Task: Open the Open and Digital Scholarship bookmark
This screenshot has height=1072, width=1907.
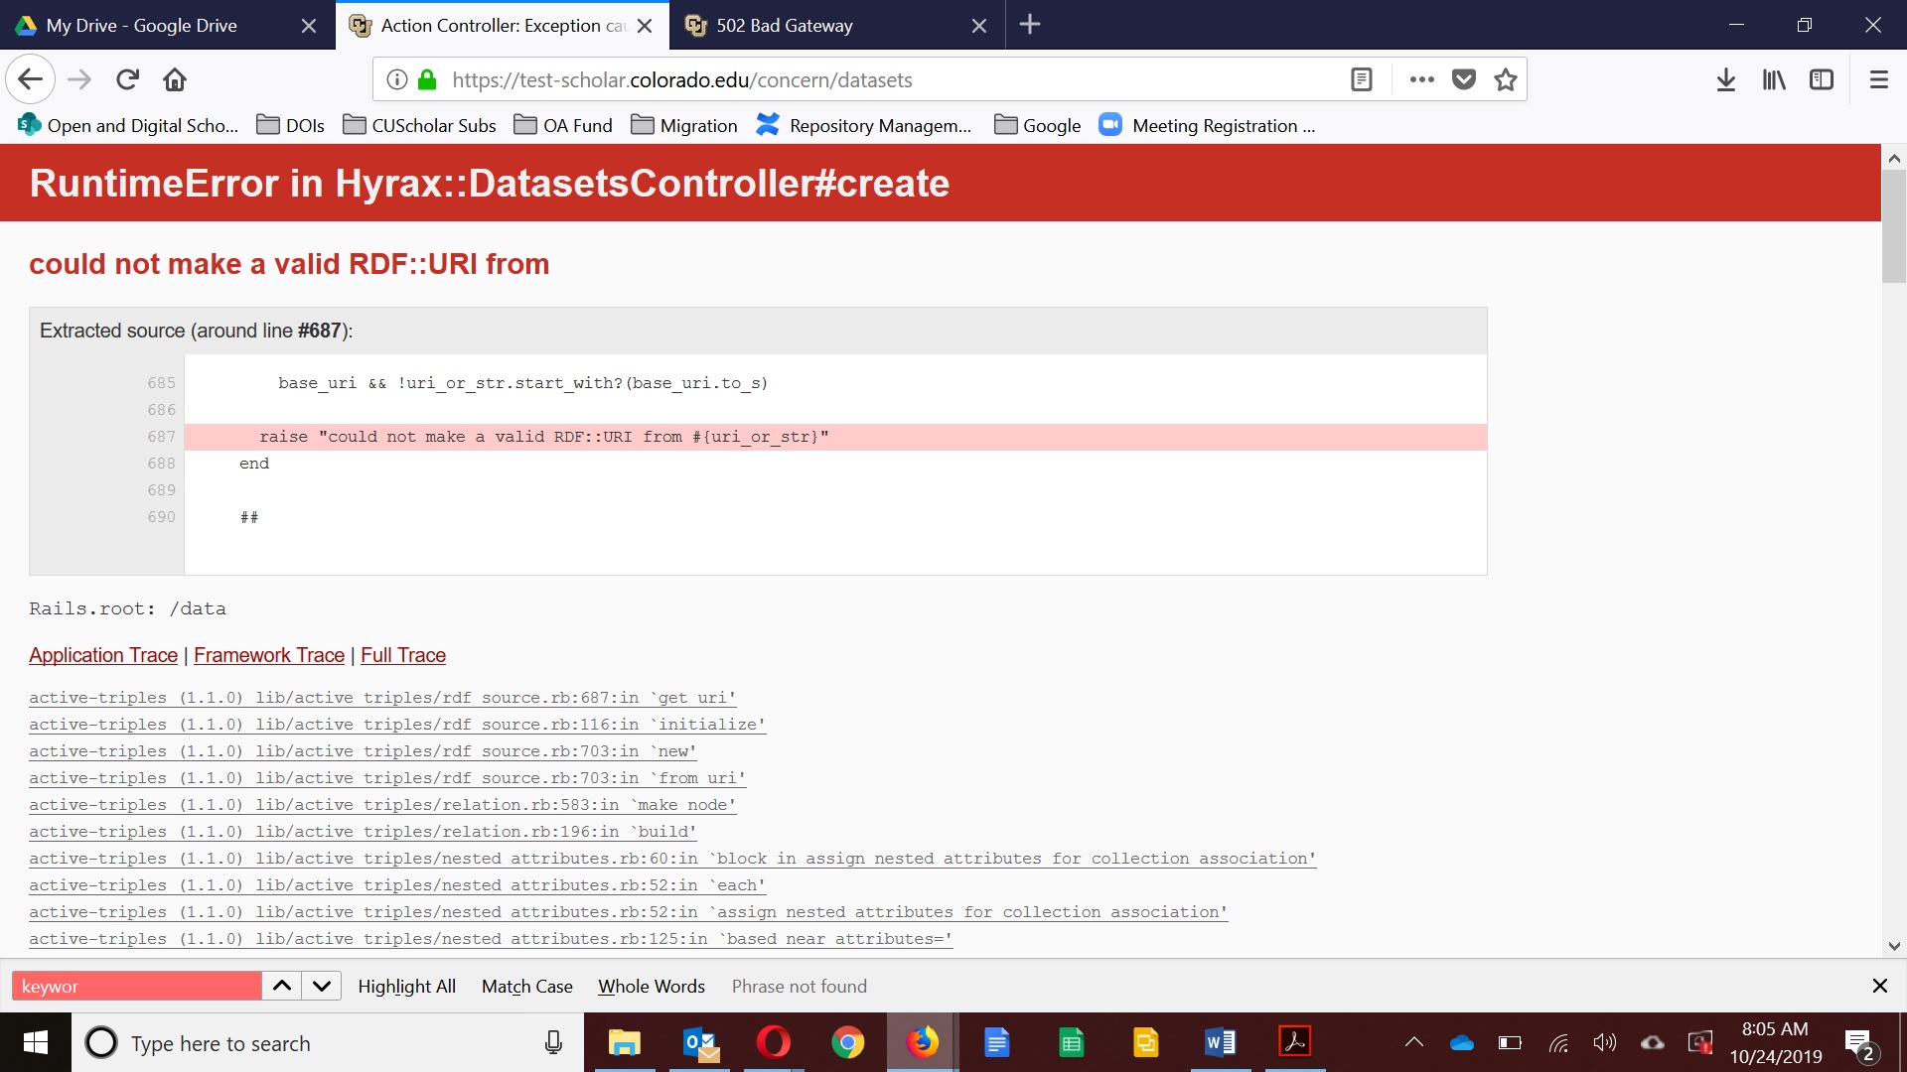Action: pyautogui.click(x=128, y=125)
